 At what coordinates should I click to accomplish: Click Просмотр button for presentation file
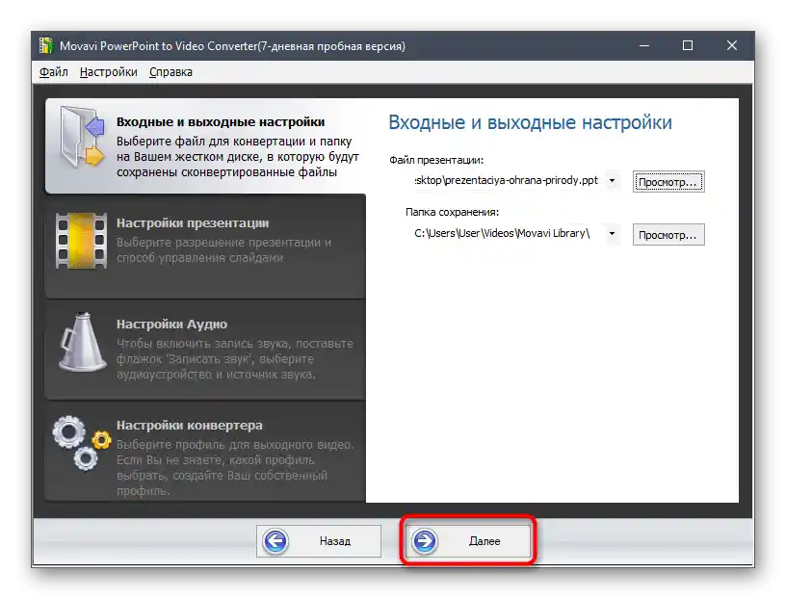click(x=668, y=181)
